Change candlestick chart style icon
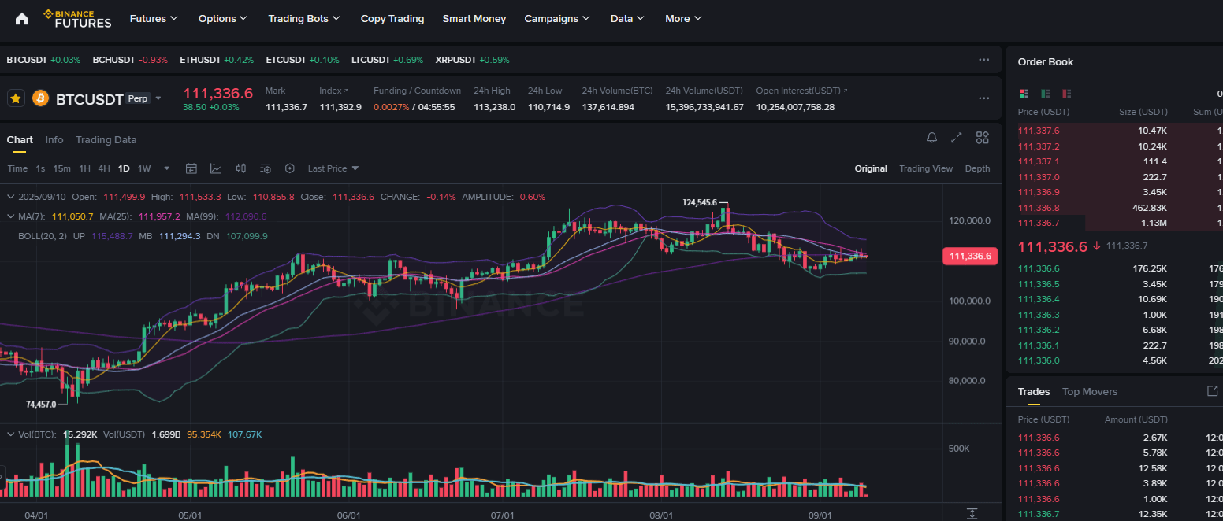Image resolution: width=1223 pixels, height=521 pixels. tap(241, 168)
